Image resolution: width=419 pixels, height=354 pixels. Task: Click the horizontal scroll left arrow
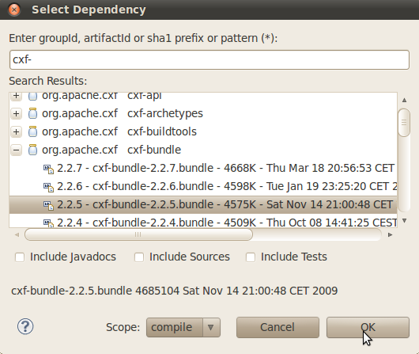pos(17,235)
